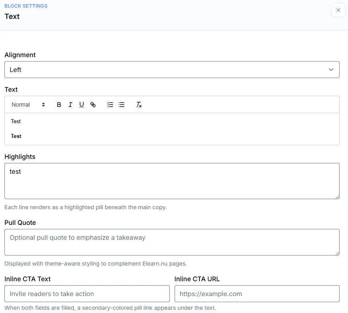Click the Text panel heading
The height and width of the screenshot is (313, 348).
(x=12, y=16)
